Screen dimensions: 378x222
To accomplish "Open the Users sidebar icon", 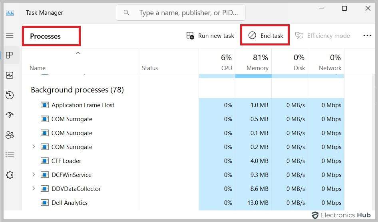I will click(x=10, y=135).
